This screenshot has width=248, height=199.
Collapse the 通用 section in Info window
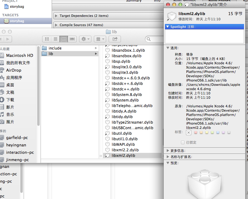[168, 48]
